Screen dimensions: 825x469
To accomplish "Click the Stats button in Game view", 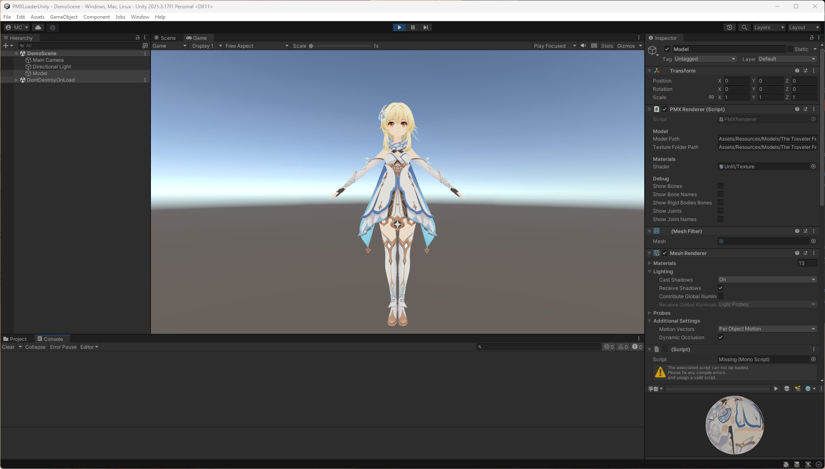I will click(607, 46).
